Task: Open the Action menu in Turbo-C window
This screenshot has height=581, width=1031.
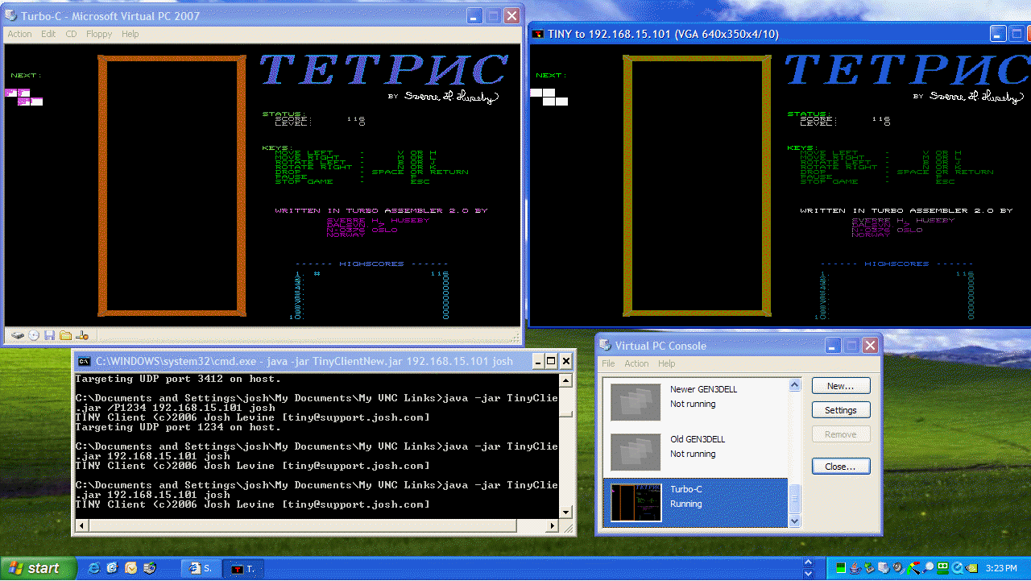Action: click(x=19, y=33)
